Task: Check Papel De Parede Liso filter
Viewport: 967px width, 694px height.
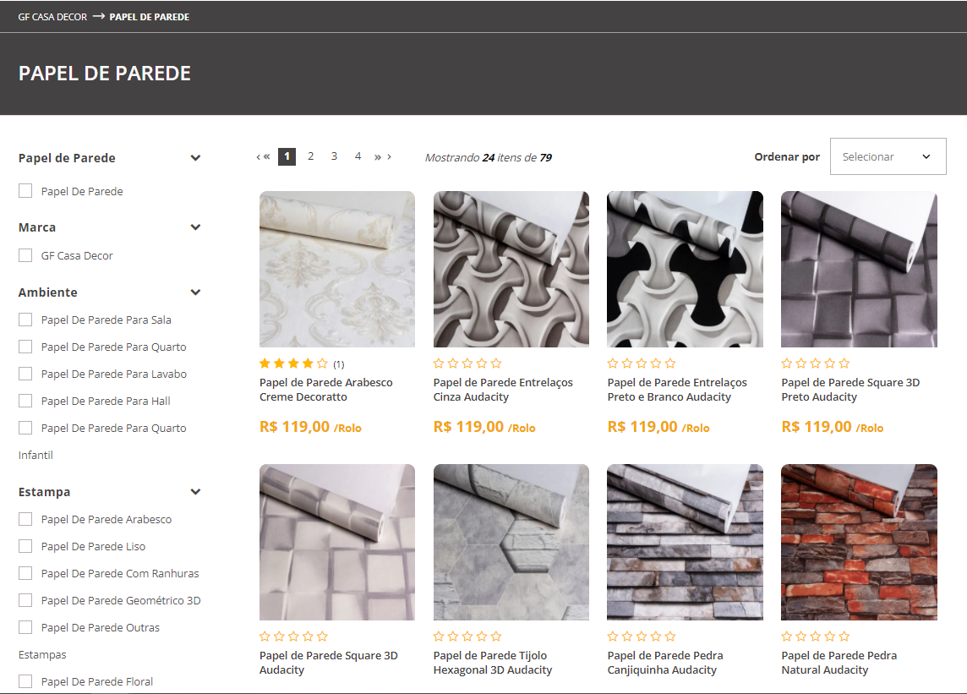Action: pos(25,547)
